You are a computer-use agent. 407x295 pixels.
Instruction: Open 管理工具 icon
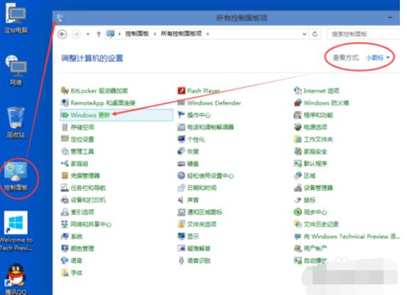[65, 151]
